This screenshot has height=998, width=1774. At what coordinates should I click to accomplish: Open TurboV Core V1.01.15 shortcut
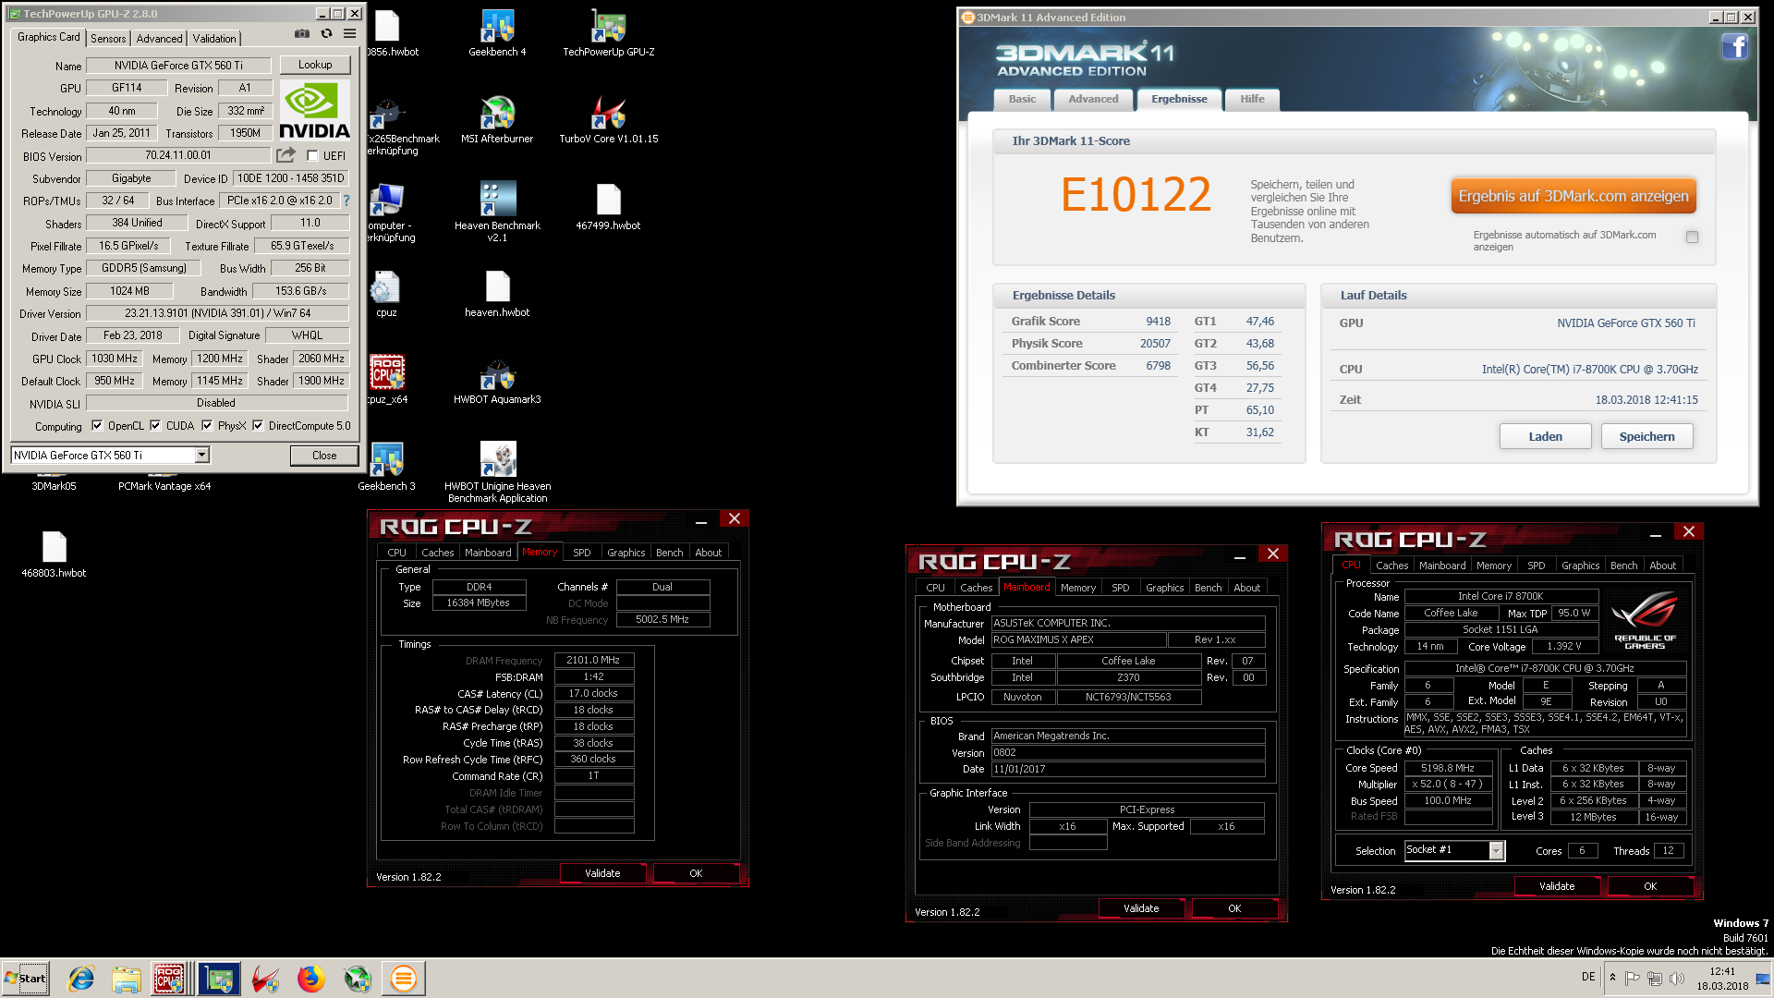coord(609,120)
